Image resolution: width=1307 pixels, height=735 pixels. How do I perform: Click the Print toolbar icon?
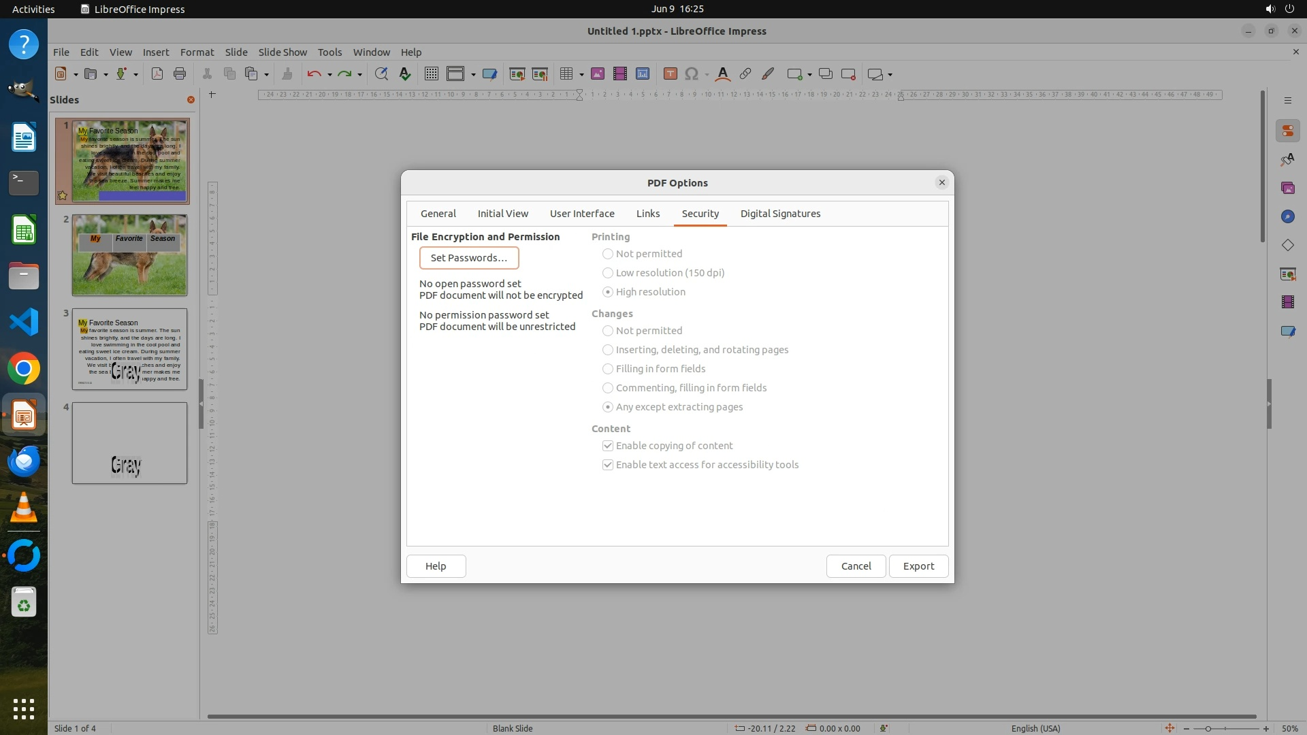[180, 74]
